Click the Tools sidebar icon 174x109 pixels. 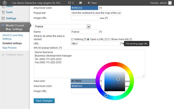tap(3, 12)
